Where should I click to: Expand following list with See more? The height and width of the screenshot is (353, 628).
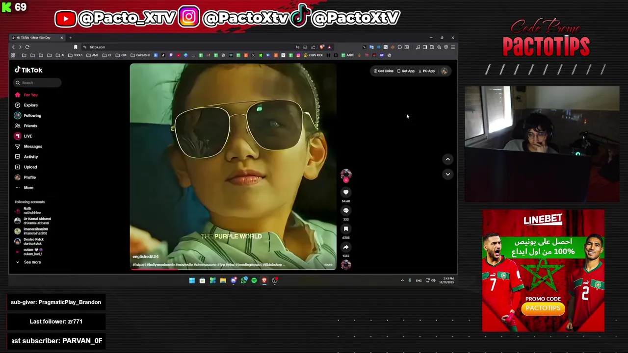click(28, 262)
